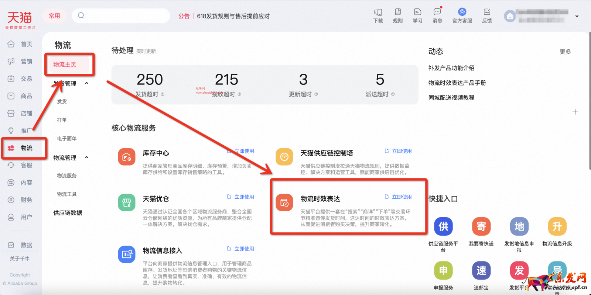Screen dimensions: 591x295
Task: Click the page vertical scrollbar
Action: point(589,100)
